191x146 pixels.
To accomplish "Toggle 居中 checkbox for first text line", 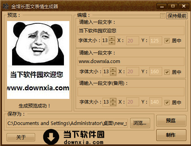I will (167, 41).
